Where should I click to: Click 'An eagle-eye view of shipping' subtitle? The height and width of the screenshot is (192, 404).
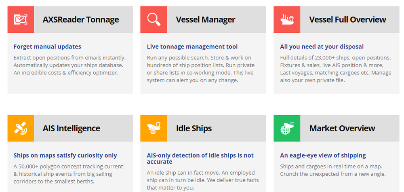pyautogui.click(x=323, y=155)
